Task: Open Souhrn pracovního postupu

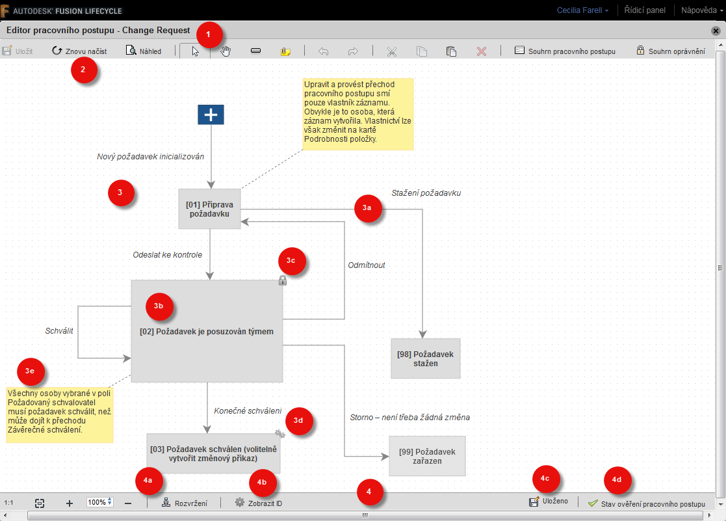Action: point(565,51)
